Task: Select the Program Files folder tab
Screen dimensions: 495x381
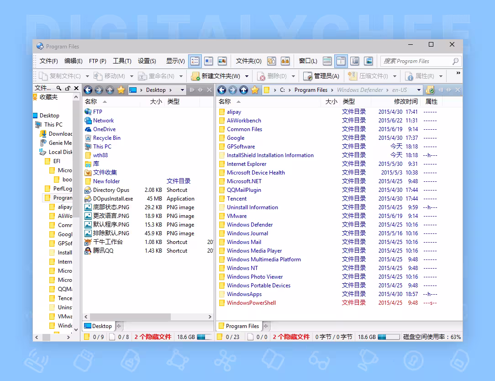Action: click(x=239, y=326)
